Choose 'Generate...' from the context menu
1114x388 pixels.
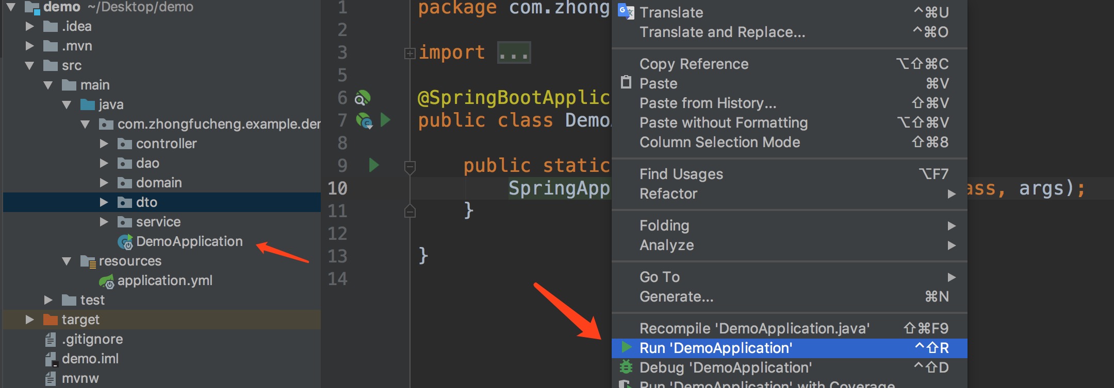point(789,296)
